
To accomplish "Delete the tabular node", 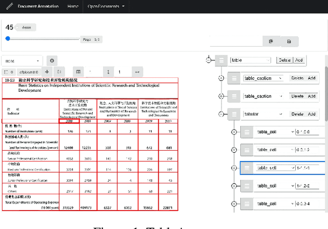I will [297, 114].
